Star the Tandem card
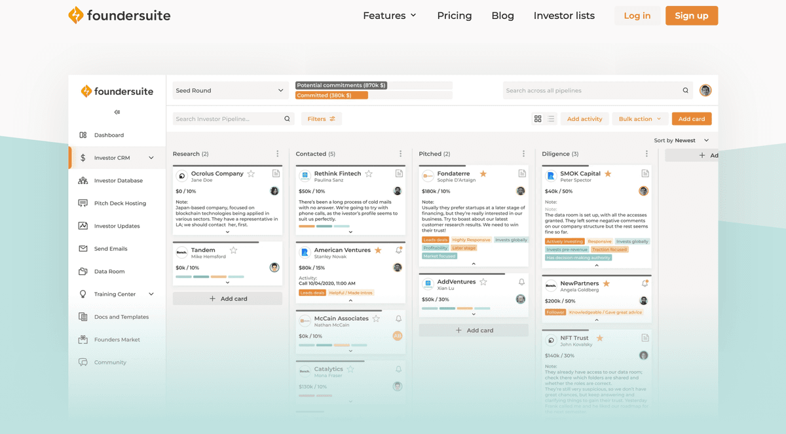The width and height of the screenshot is (786, 434). (233, 250)
